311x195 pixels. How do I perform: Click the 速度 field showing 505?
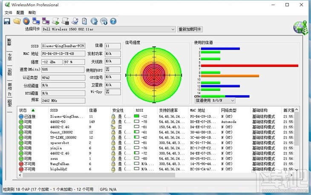point(63,70)
